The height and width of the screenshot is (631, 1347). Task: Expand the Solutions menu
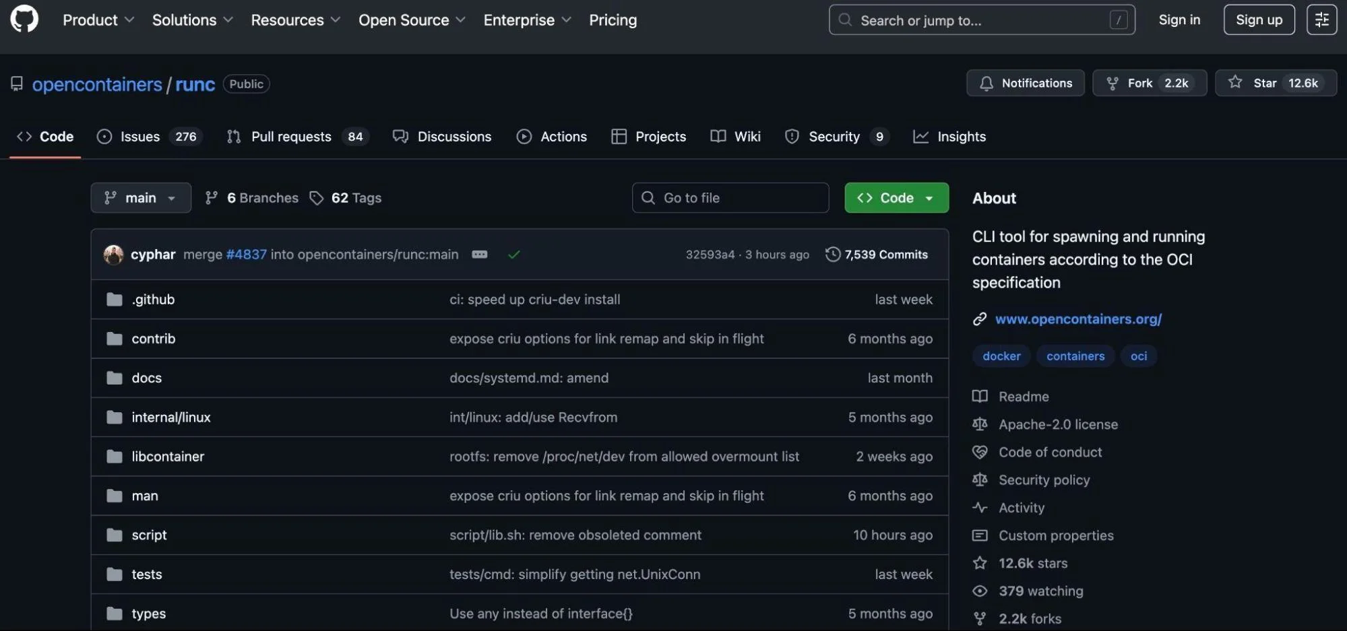[193, 20]
